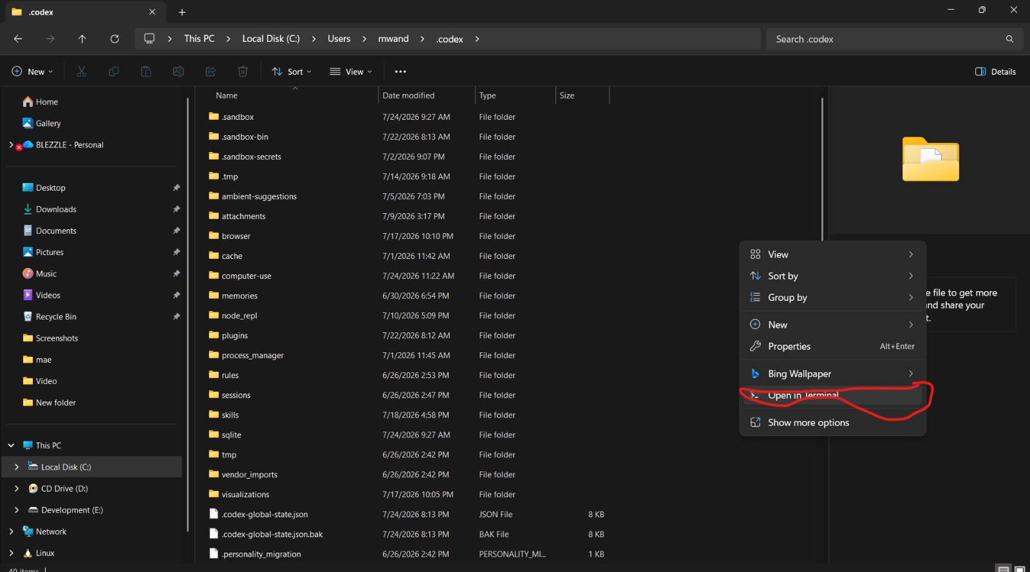This screenshot has height=572, width=1030.
Task: Open pinned Downloads folder
Action: 50,209
